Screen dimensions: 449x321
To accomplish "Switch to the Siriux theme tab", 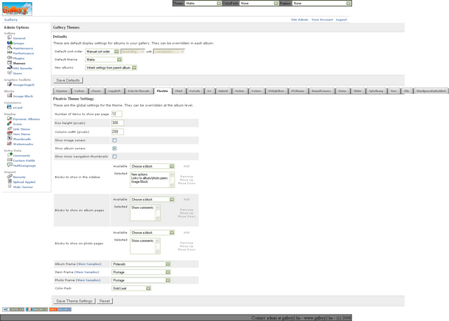I will pos(342,91).
